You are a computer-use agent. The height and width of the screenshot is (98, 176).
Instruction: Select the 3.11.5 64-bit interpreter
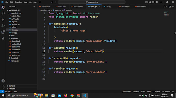166,92
